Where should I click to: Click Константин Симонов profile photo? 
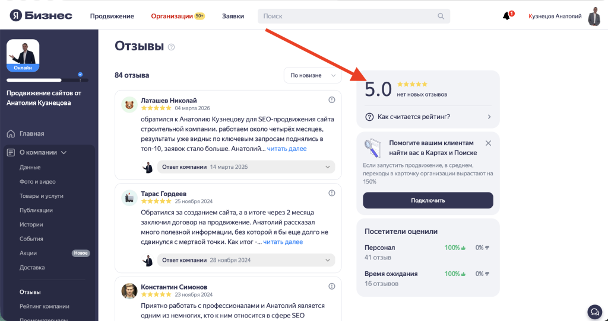pyautogui.click(x=129, y=291)
